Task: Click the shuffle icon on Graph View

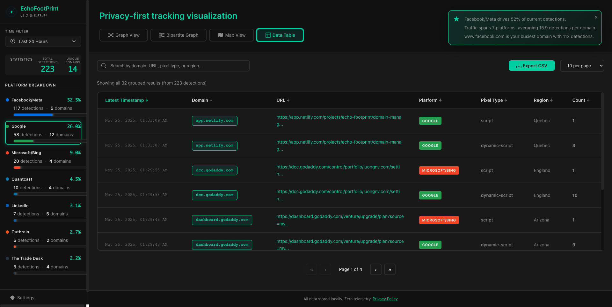Action: [x=111, y=35]
